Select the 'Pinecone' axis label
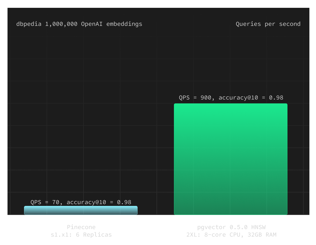 tap(81, 227)
